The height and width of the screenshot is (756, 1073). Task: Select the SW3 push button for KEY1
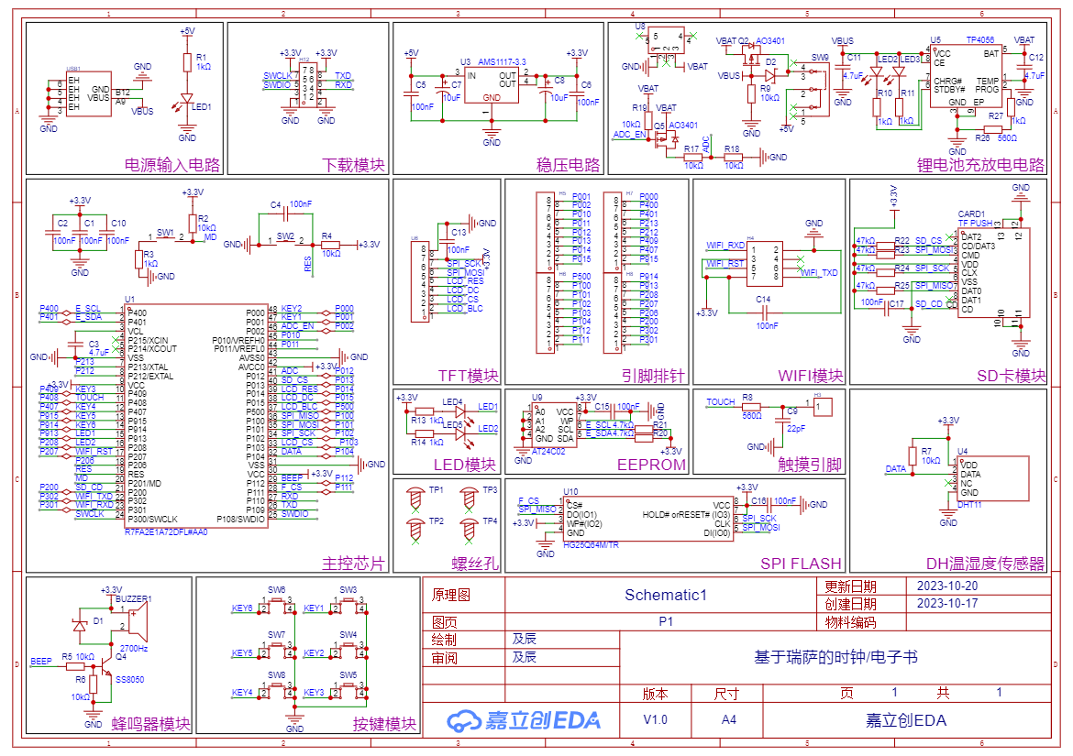[x=348, y=604]
